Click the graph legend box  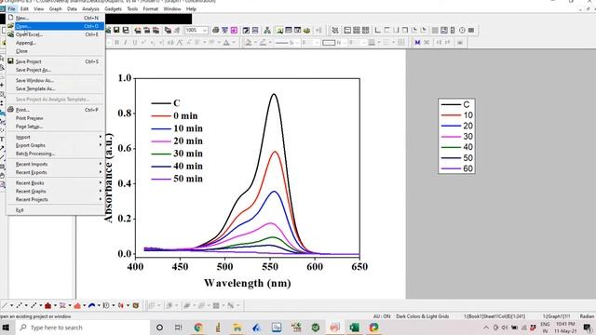[456, 136]
